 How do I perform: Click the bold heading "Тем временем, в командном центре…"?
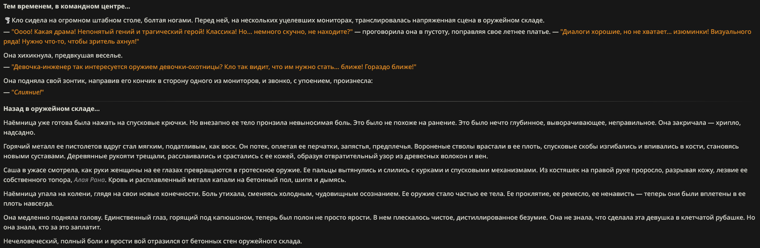(67, 6)
